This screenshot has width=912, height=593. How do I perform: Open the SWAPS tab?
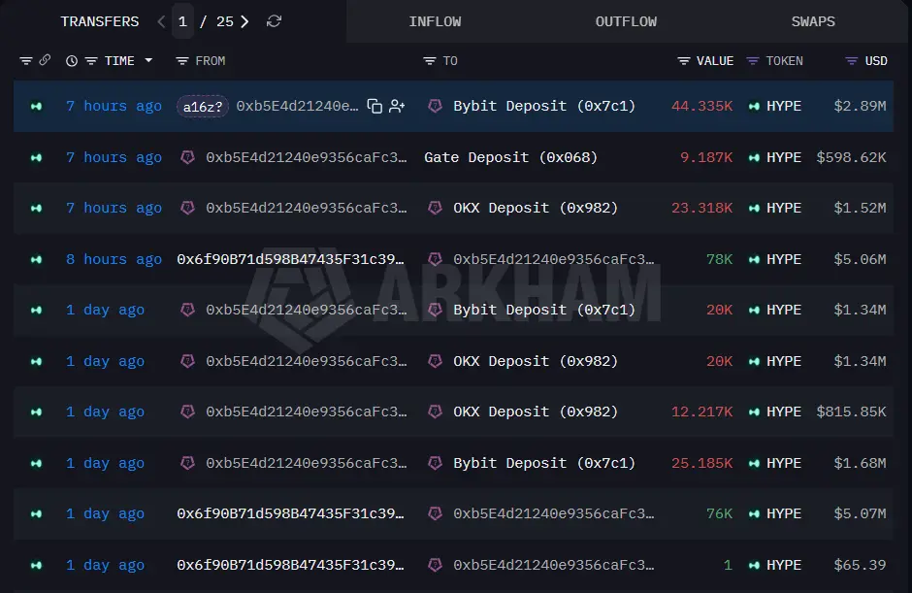pyautogui.click(x=813, y=21)
